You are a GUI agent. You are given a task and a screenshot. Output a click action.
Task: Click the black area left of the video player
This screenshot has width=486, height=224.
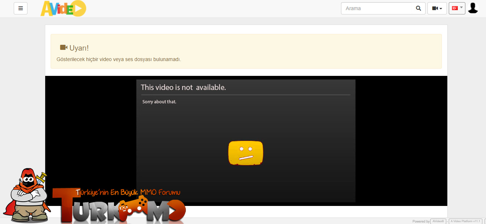pyautogui.click(x=90, y=141)
